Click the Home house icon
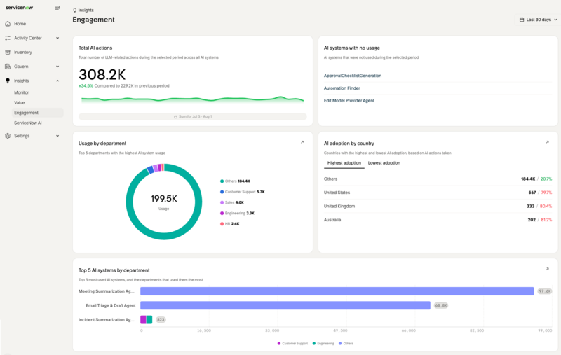Viewport: 561px width, 355px height. 8,24
